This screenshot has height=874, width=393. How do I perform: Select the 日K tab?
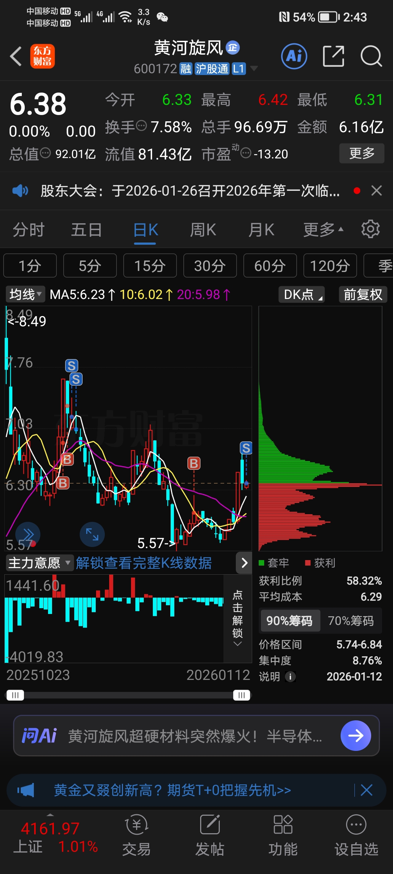point(146,230)
